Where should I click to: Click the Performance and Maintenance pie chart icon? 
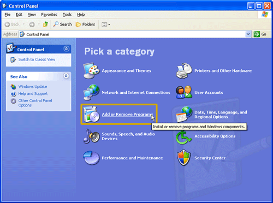(x=91, y=158)
